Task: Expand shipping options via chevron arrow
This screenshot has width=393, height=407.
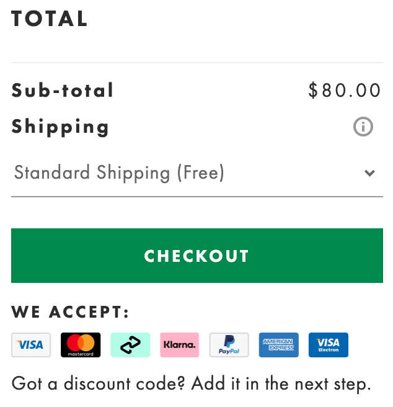Action: pos(369,173)
